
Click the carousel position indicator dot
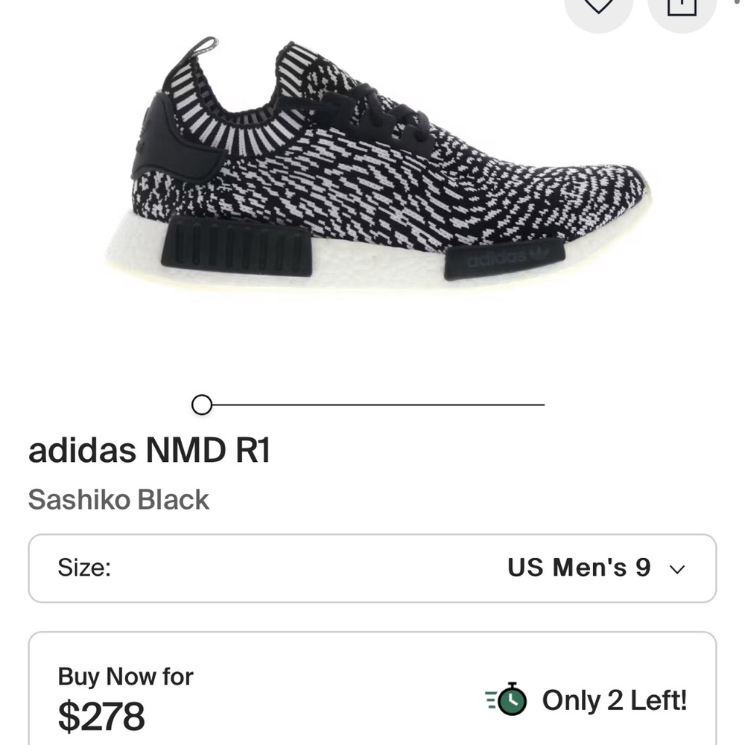pyautogui.click(x=200, y=405)
